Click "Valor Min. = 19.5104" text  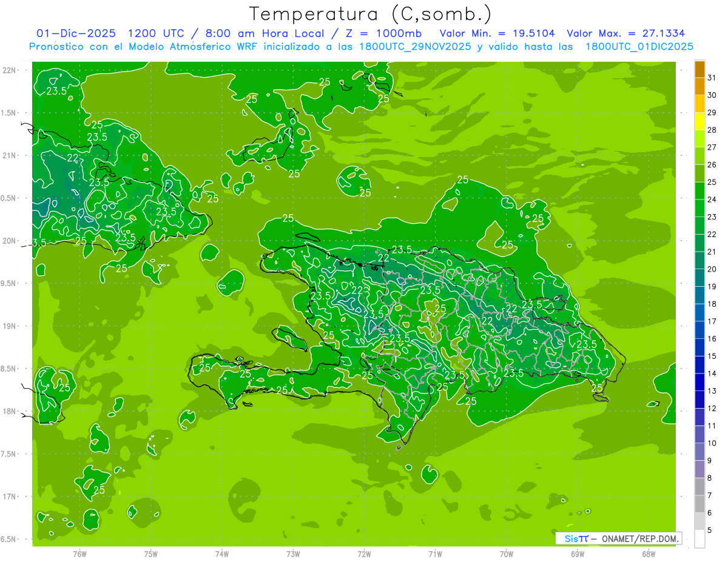[497, 34]
